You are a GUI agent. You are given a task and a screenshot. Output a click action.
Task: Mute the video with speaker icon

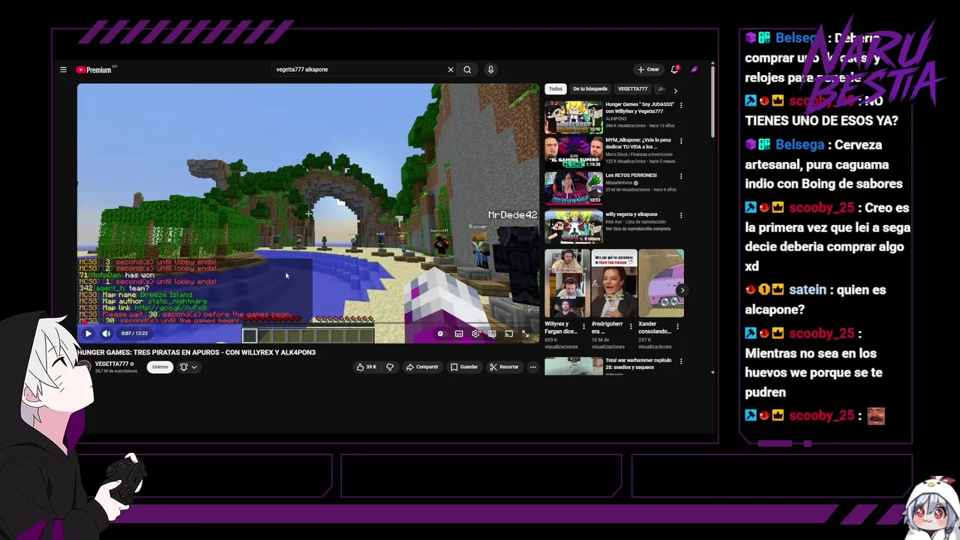pyautogui.click(x=106, y=334)
